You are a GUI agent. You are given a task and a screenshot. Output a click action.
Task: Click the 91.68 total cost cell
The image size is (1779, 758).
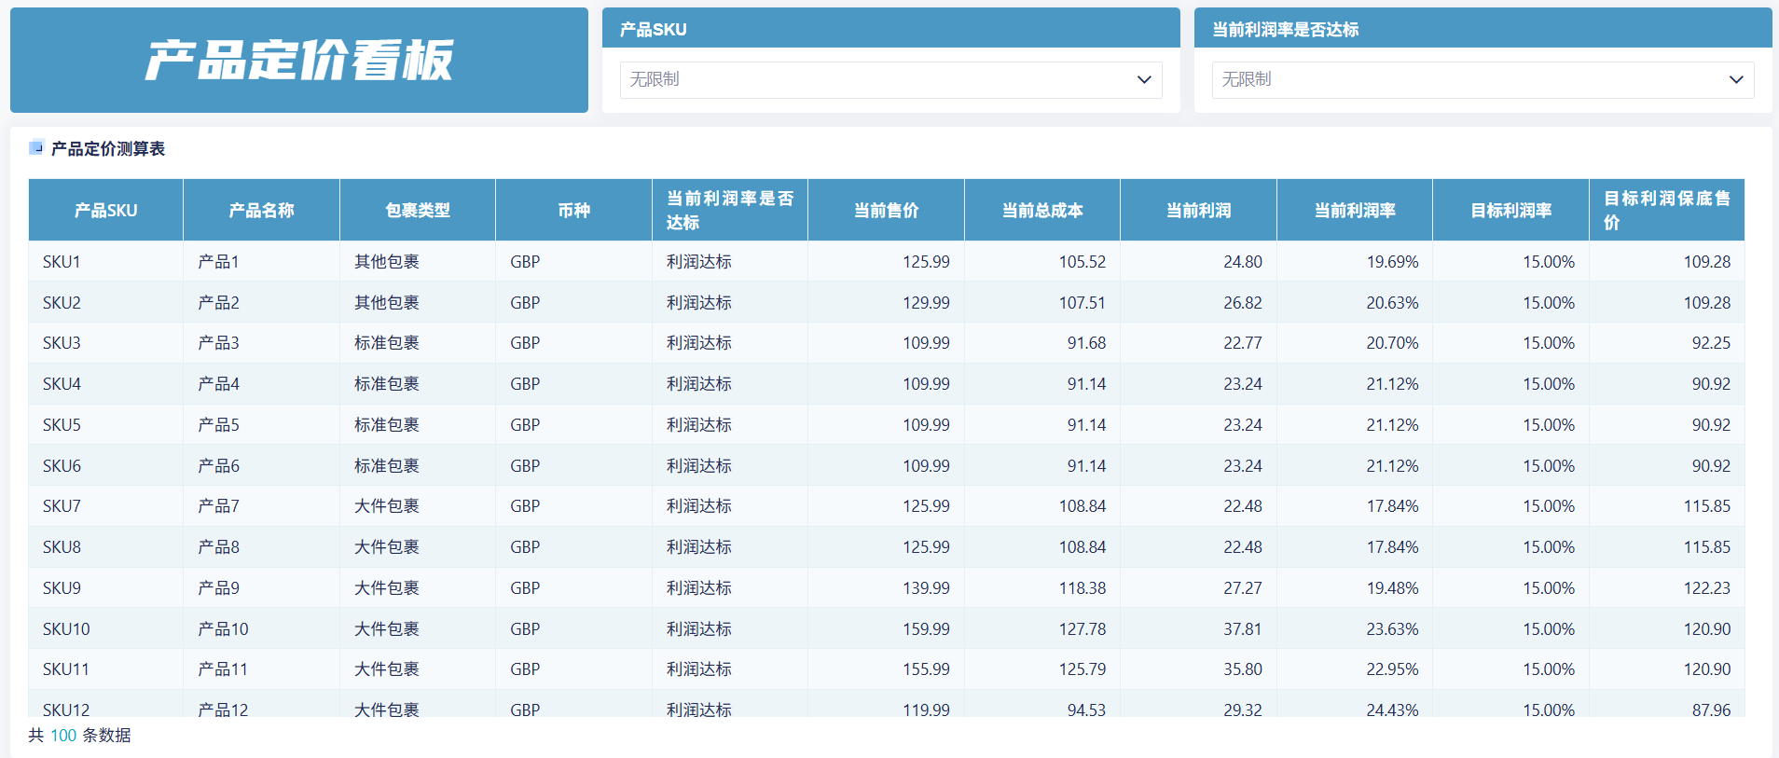pyautogui.click(x=1042, y=343)
